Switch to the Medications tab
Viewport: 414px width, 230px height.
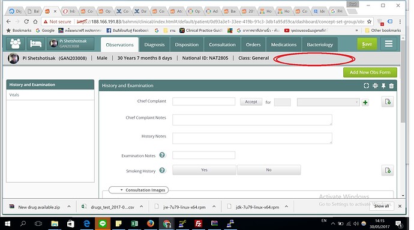(x=284, y=44)
